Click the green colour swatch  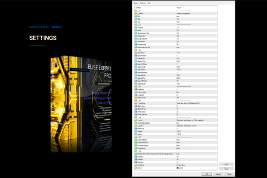tap(178, 168)
